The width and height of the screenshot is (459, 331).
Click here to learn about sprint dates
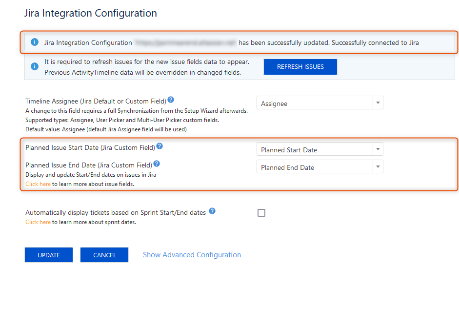(x=38, y=222)
